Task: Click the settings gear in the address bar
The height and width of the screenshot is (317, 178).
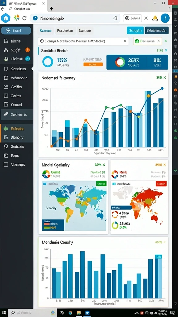Action: 116,18
